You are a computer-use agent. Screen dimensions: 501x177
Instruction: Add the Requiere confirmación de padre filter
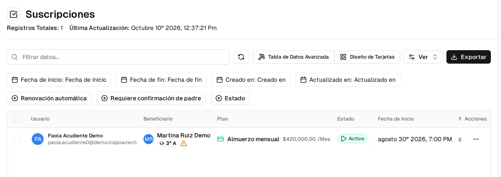(151, 98)
